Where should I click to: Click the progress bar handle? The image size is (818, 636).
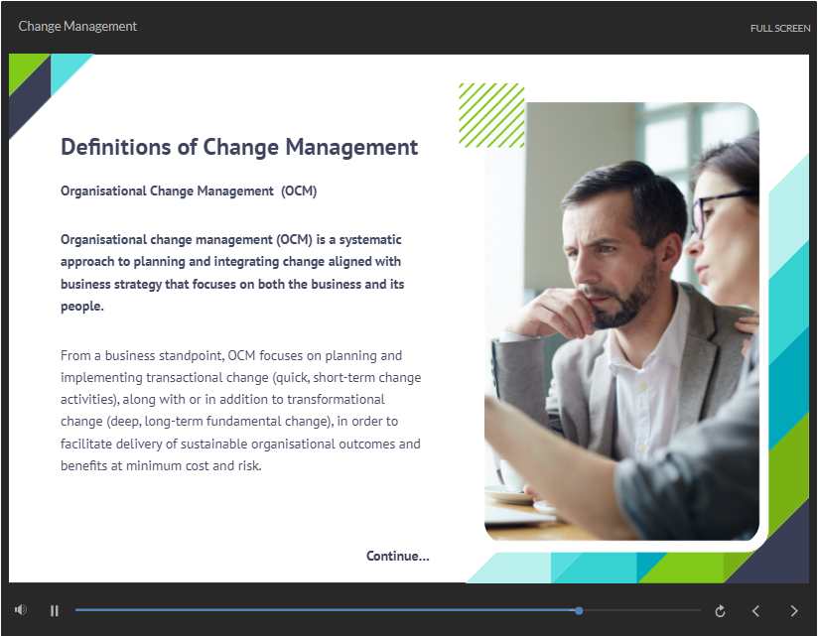pos(579,610)
